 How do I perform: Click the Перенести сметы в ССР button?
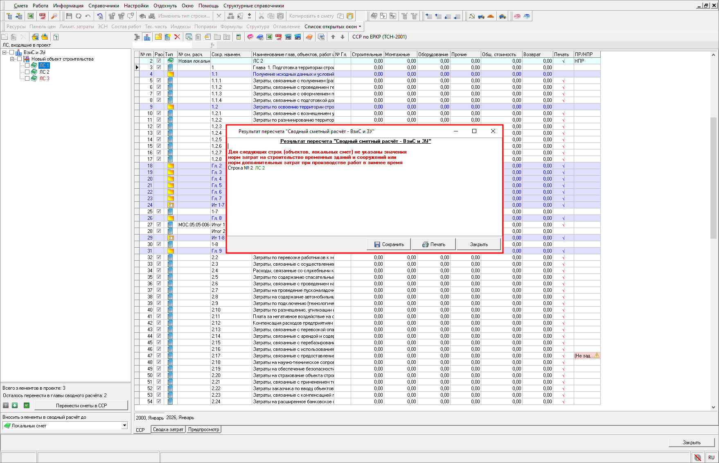[x=81, y=406]
